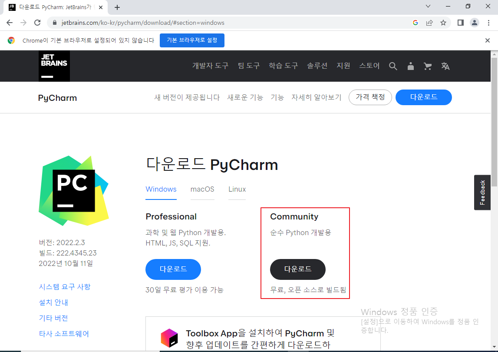Image resolution: width=498 pixels, height=352 pixels.
Task: Click the vertical page scrollbar thumb
Action: point(495,123)
